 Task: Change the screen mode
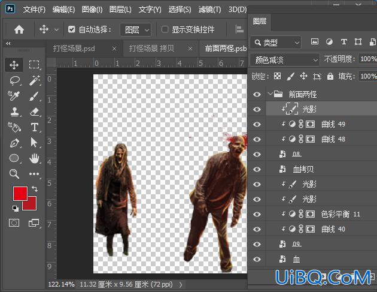pos(34,222)
